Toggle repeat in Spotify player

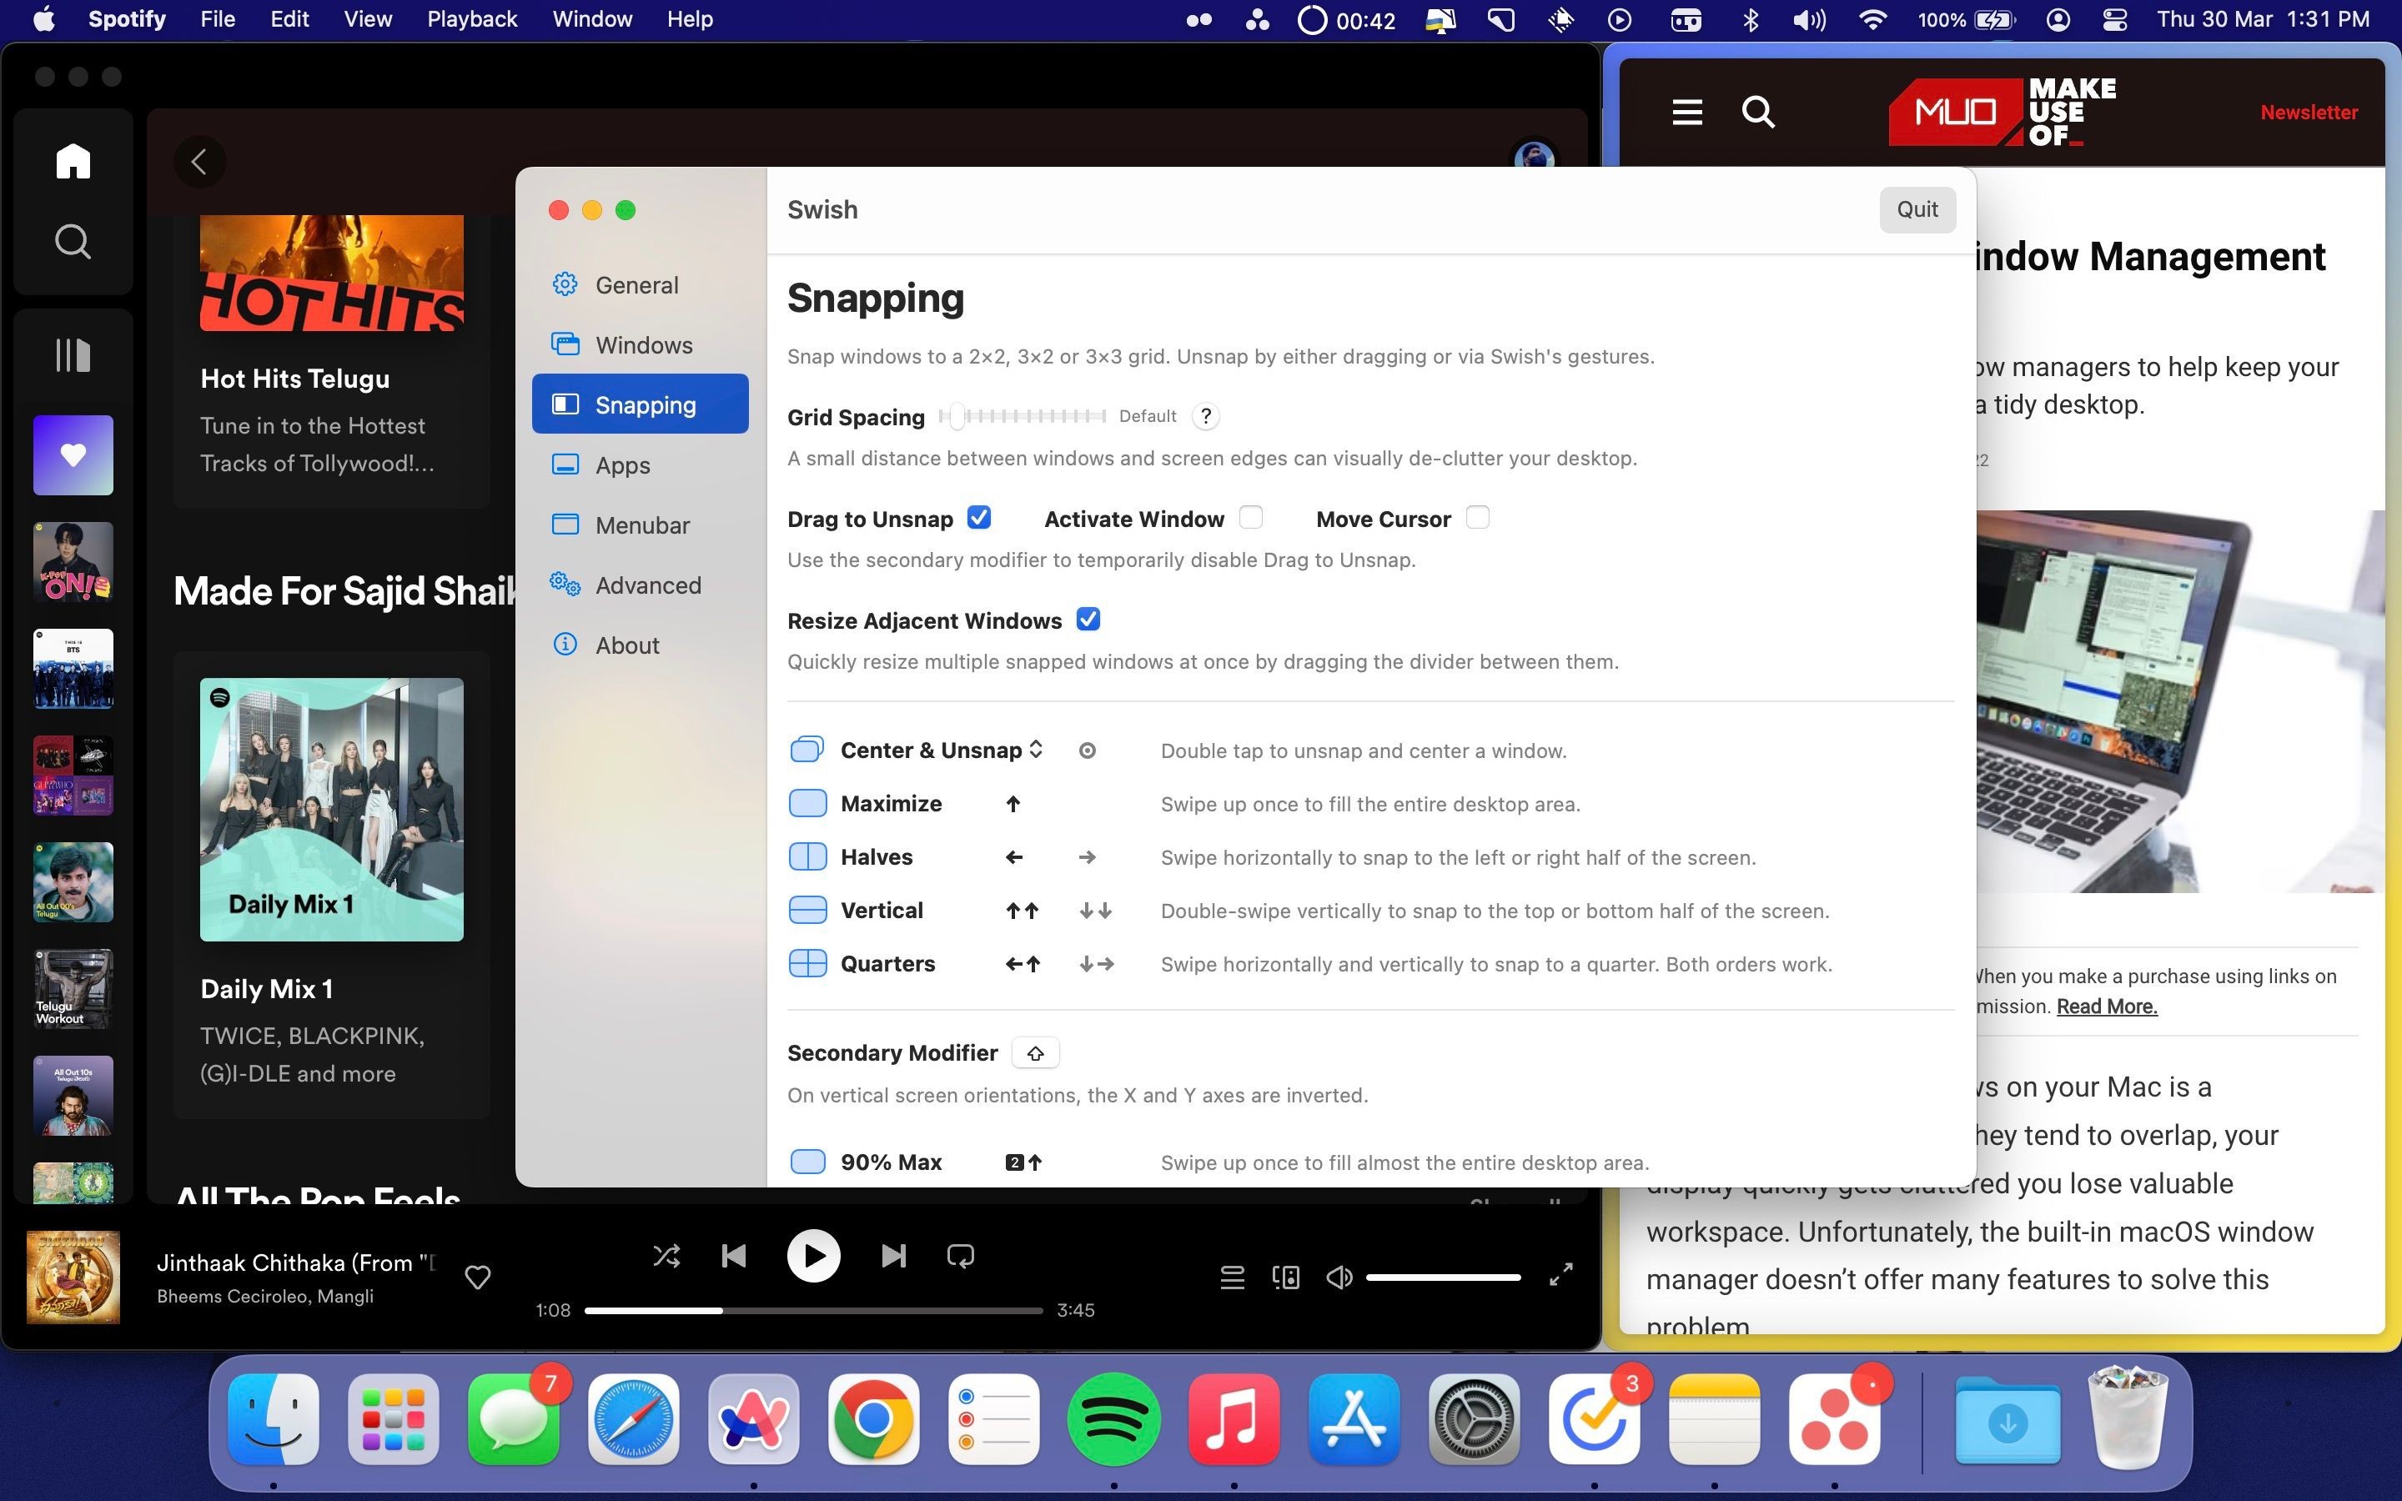pyautogui.click(x=960, y=1256)
